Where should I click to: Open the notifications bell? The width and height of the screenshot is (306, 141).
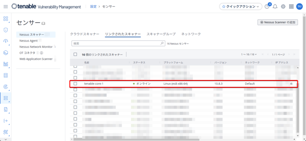point(275,6)
